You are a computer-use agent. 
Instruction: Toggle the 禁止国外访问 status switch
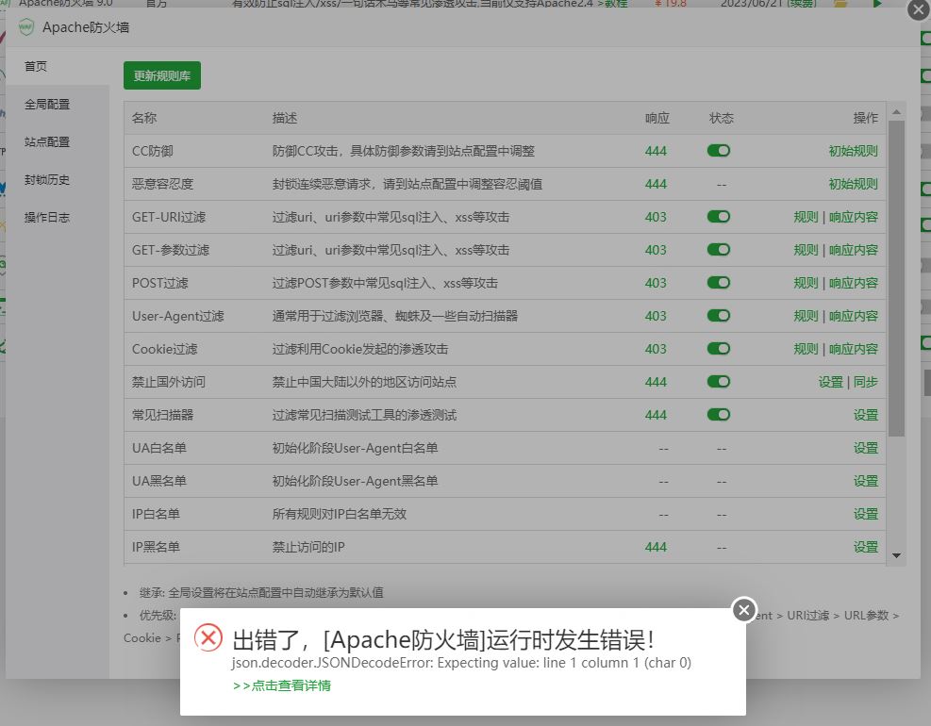point(719,382)
